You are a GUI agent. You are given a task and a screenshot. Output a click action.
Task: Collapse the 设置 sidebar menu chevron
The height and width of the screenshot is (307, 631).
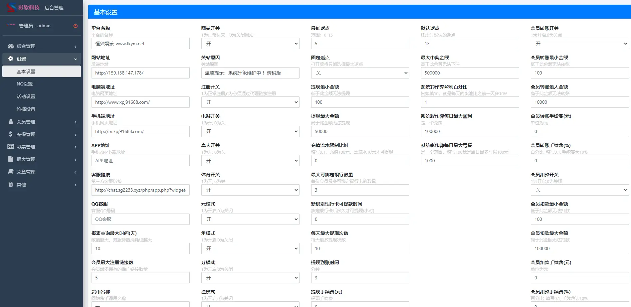pyautogui.click(x=76, y=59)
